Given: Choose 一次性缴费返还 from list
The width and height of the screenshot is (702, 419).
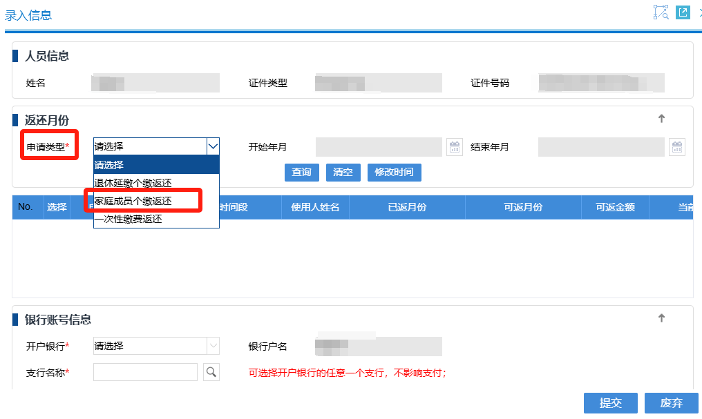Looking at the screenshot, I should 129,220.
